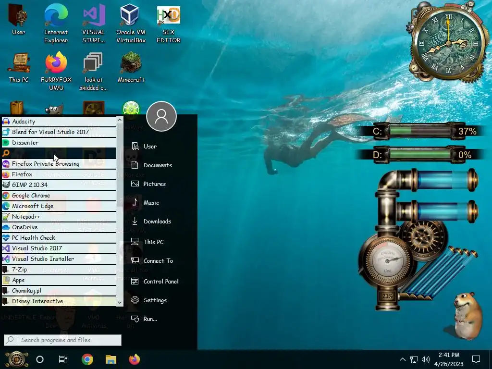The width and height of the screenshot is (492, 369).
Task: Open the volume tray icon
Action: pos(426,359)
